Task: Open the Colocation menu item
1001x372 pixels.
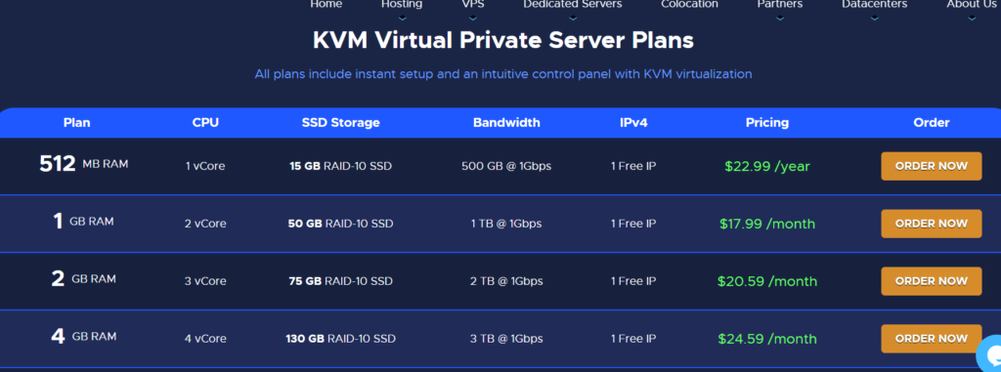Action: pos(689,5)
